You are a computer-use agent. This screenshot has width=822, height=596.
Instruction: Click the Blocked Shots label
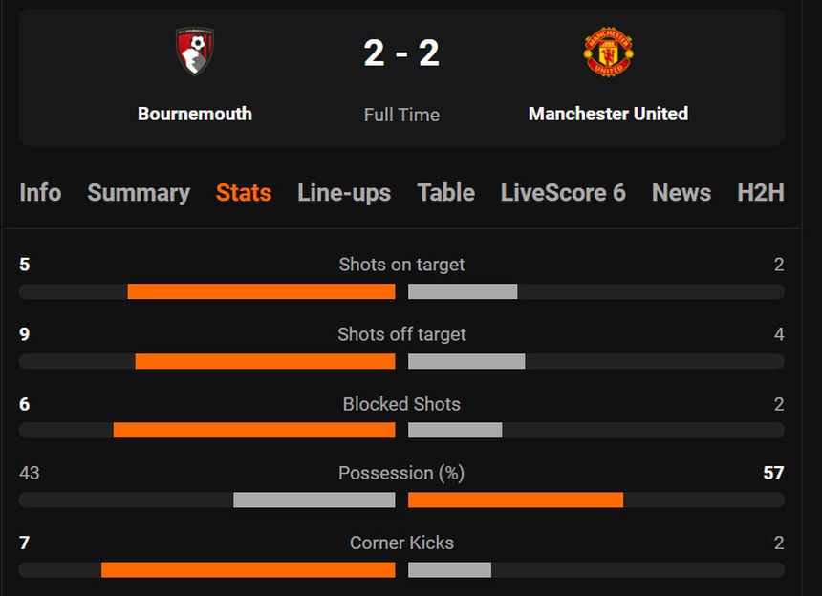[x=401, y=404]
